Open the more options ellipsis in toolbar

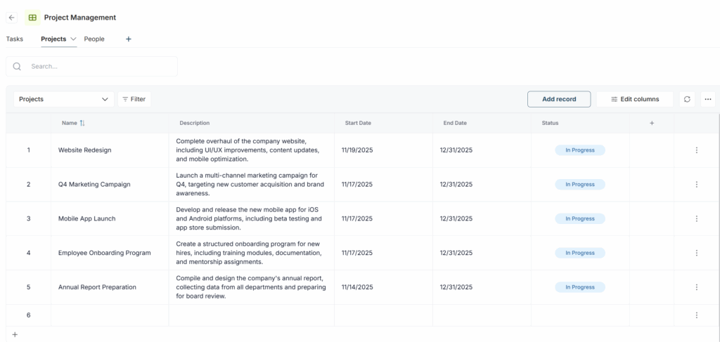[x=707, y=99]
